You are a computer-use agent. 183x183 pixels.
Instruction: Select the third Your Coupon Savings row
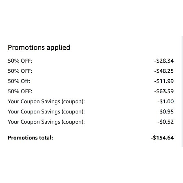(91, 122)
